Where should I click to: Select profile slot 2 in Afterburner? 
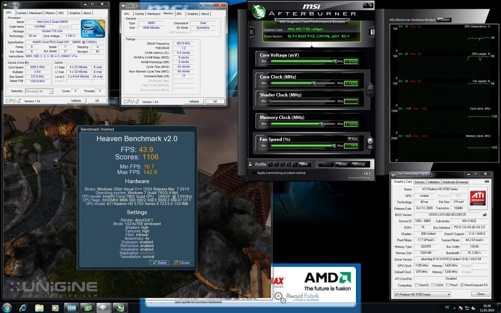coord(276,164)
